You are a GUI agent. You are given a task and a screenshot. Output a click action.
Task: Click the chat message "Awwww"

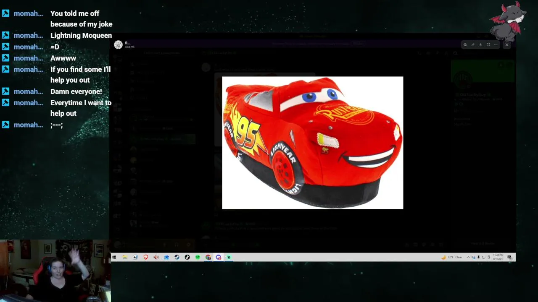pos(63,58)
